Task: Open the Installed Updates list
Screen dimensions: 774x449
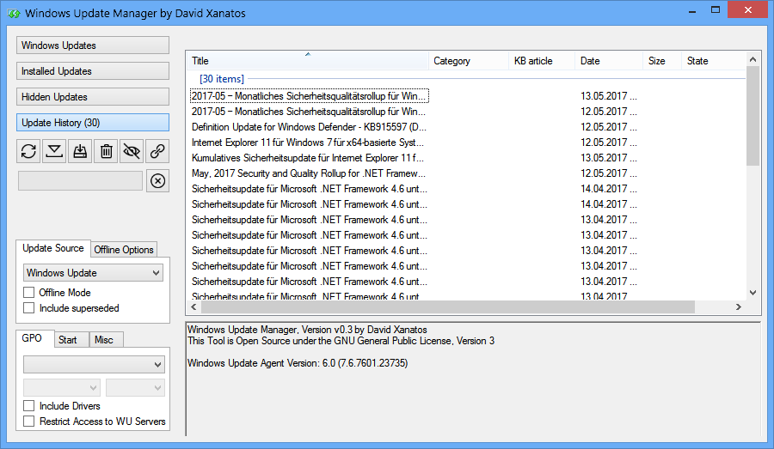Action: pos(93,71)
